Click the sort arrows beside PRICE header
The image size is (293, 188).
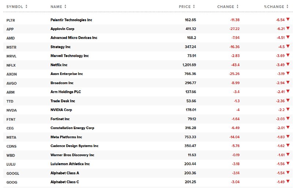coord(194,7)
